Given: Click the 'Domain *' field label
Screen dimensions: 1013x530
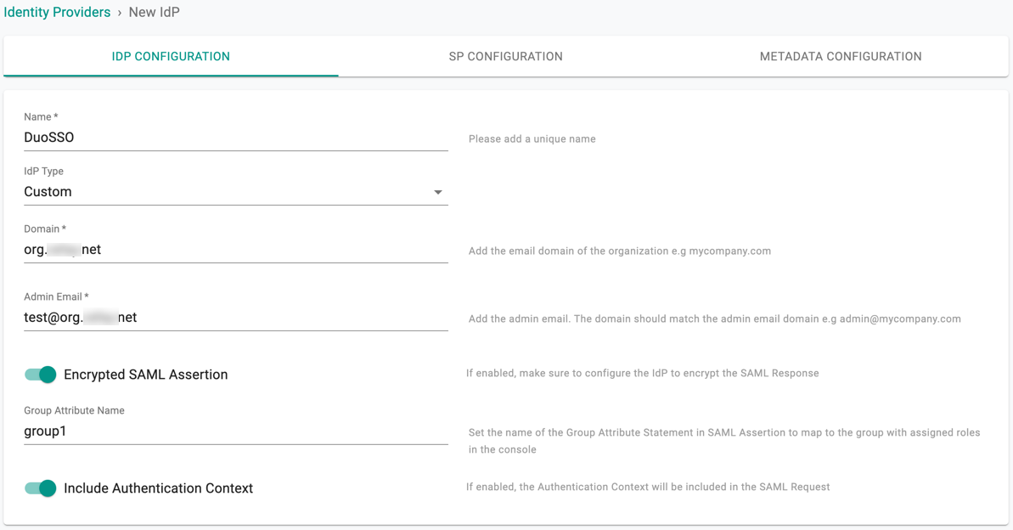Looking at the screenshot, I should click(44, 228).
